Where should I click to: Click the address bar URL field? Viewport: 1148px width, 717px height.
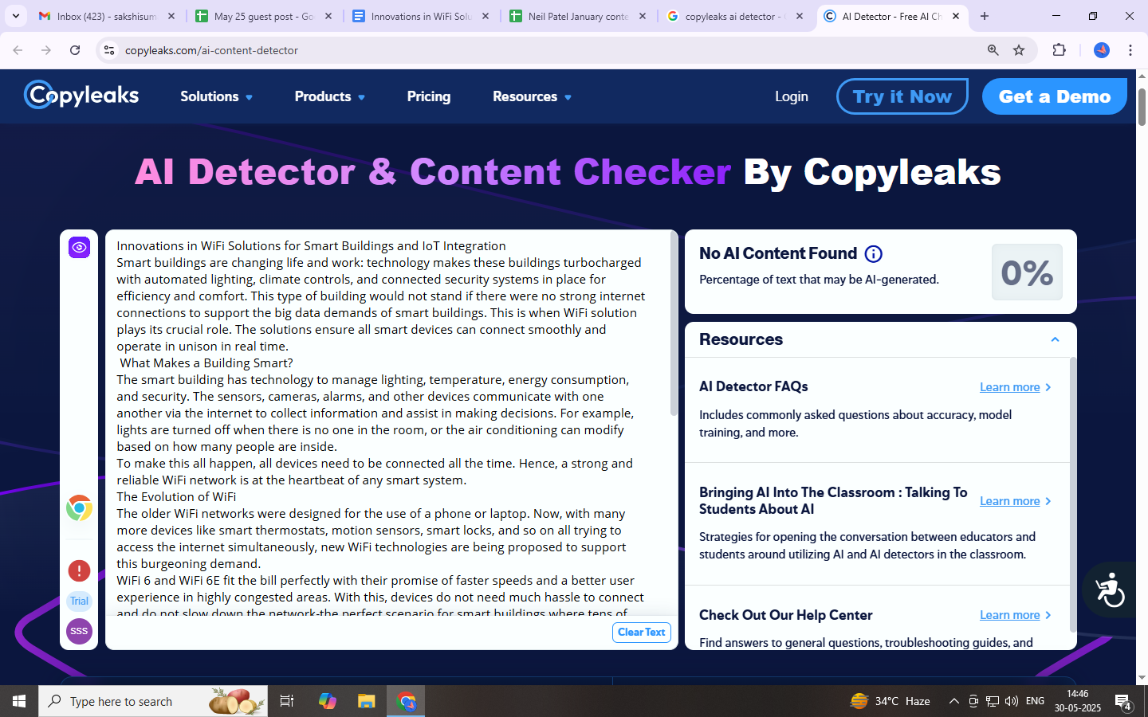tap(550, 50)
